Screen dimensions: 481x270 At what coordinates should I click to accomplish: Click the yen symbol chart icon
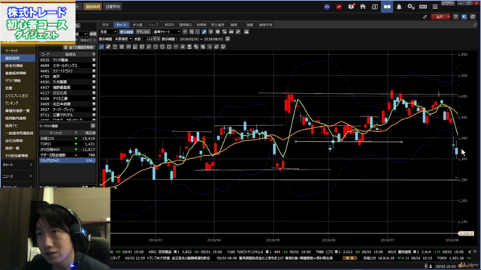click(210, 31)
